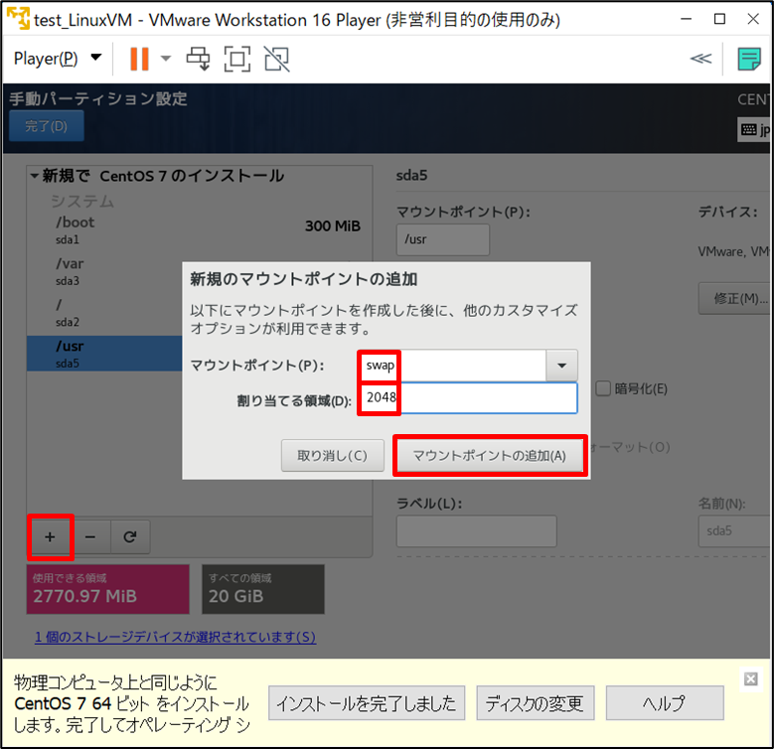
Task: Click 取り消し(C) cancel button
Action: click(x=333, y=455)
